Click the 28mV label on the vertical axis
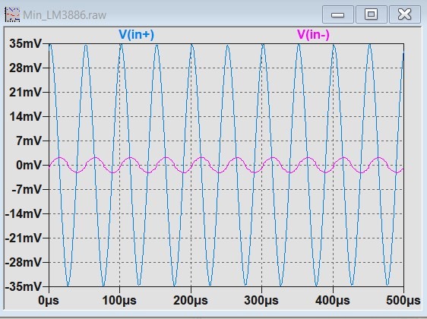427x319 pixels. coord(25,68)
